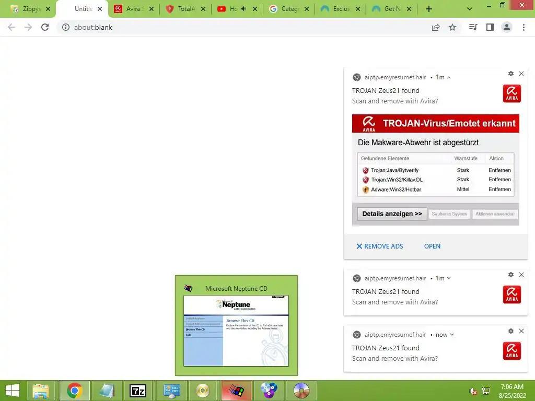This screenshot has width=535, height=401.
Task: Collapse the expanded notification chevron
Action: point(449,77)
